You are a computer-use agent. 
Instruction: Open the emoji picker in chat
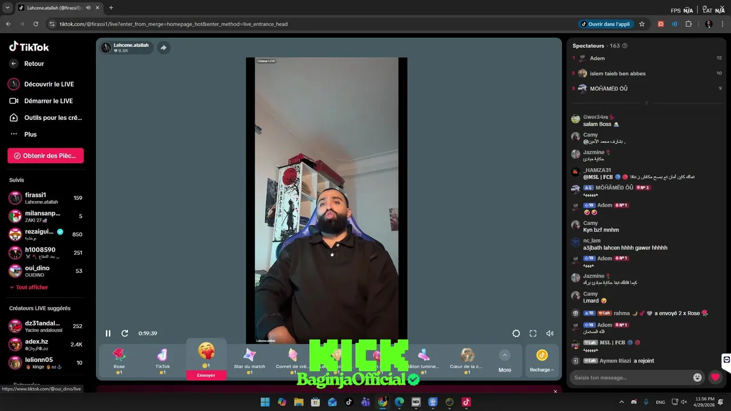coord(697,377)
